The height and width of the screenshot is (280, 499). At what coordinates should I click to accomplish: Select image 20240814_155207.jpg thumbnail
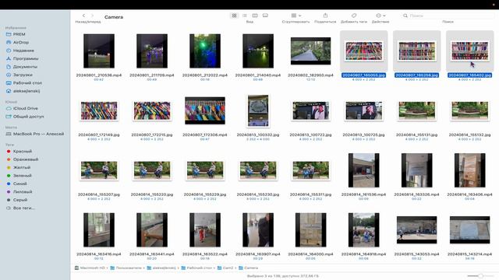tap(99, 170)
